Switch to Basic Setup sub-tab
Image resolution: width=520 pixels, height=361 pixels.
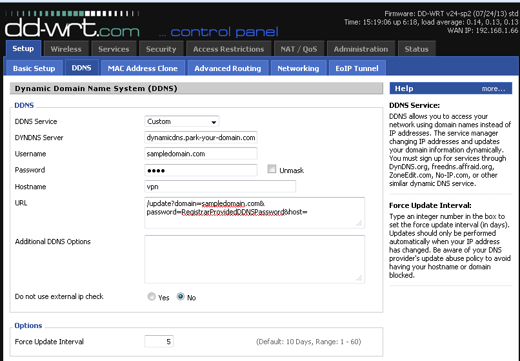[34, 68]
